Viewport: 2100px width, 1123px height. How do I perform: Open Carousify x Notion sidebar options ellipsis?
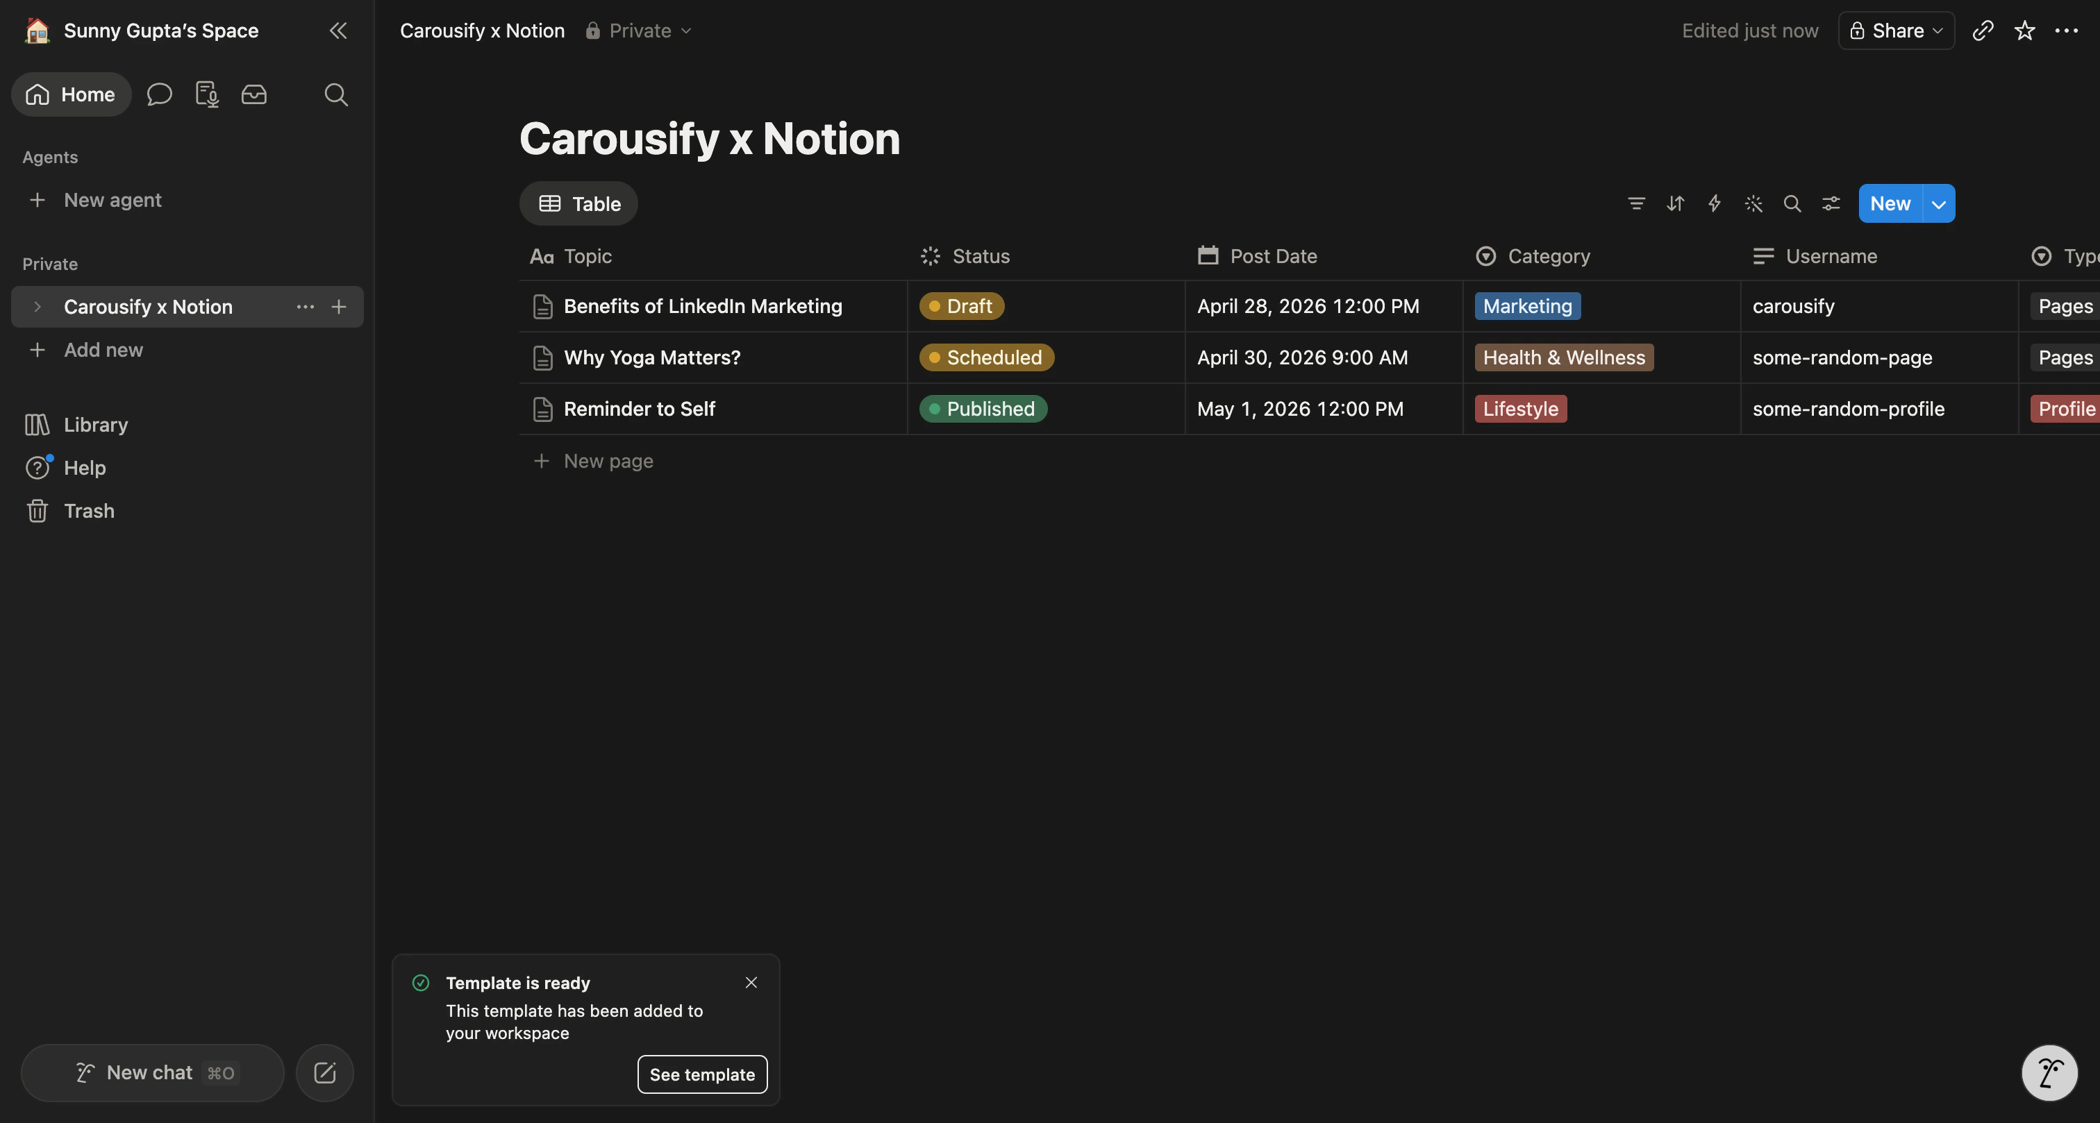click(x=306, y=307)
